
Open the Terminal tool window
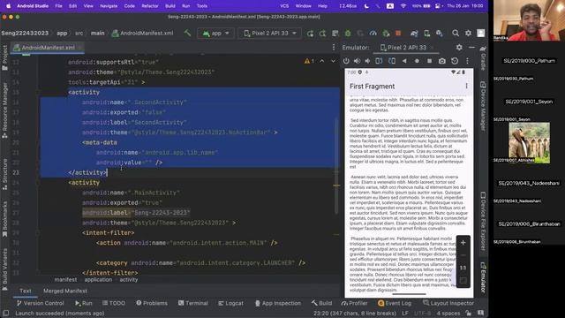tap(193, 303)
